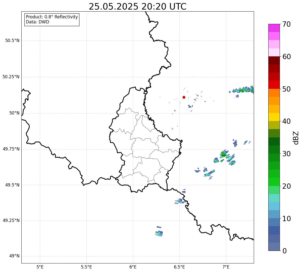Click the latitude label 49.5°N
The image size is (302, 272).
pyautogui.click(x=12, y=185)
